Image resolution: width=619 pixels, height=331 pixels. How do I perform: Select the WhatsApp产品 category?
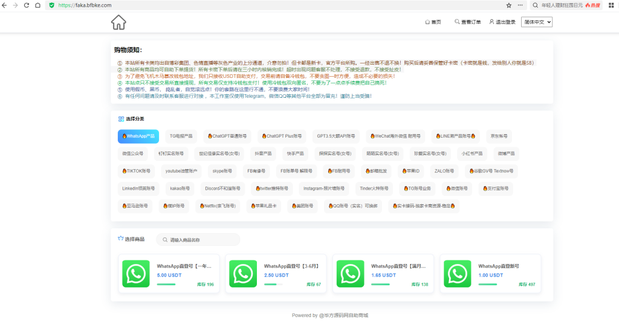tap(138, 136)
